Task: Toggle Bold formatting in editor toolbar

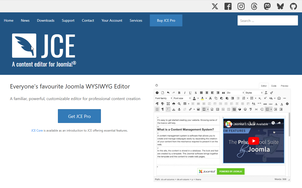Action: pos(179,93)
